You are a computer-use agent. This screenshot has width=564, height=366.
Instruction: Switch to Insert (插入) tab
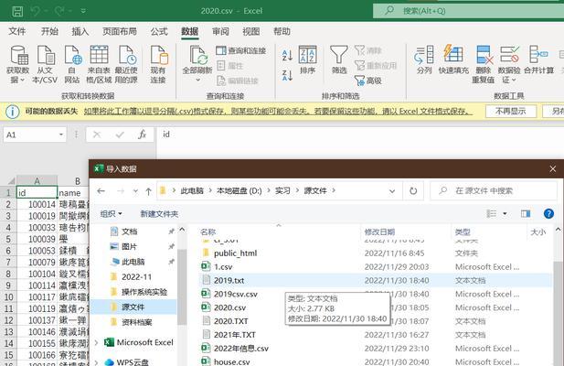80,31
